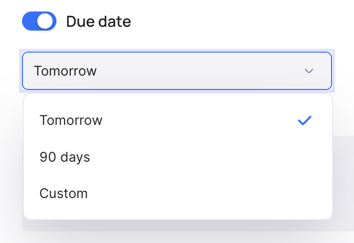The image size is (354, 243).
Task: Click the selected Tomorrow value in combo box
Action: click(x=66, y=71)
